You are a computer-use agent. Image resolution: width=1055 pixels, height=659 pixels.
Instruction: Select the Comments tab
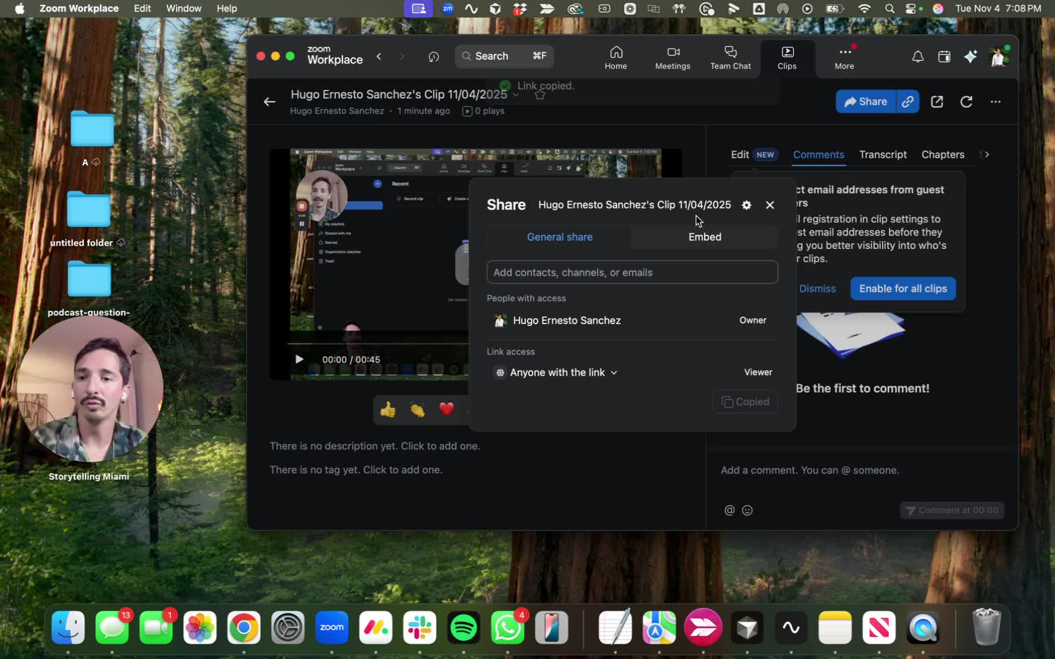click(818, 154)
